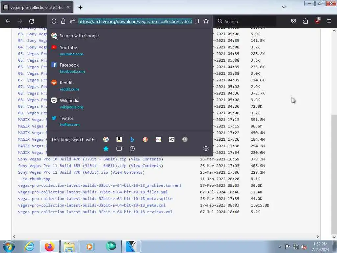Search in Bookmarks using star icon
The width and height of the screenshot is (337, 253).
[106, 149]
